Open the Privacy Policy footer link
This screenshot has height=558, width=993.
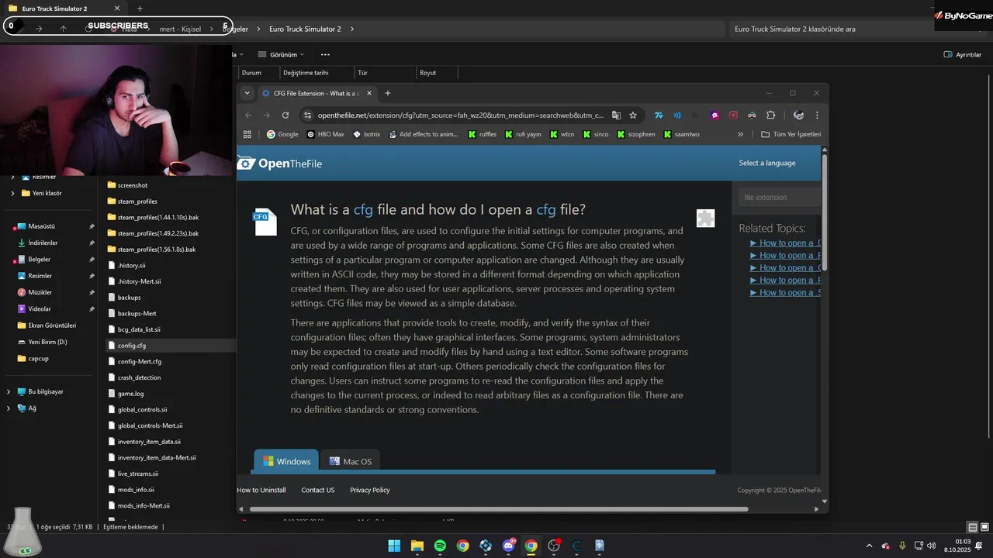(370, 490)
